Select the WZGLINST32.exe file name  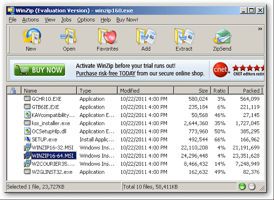coord(52,172)
